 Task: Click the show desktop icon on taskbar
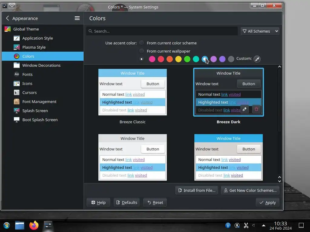[301, 225]
